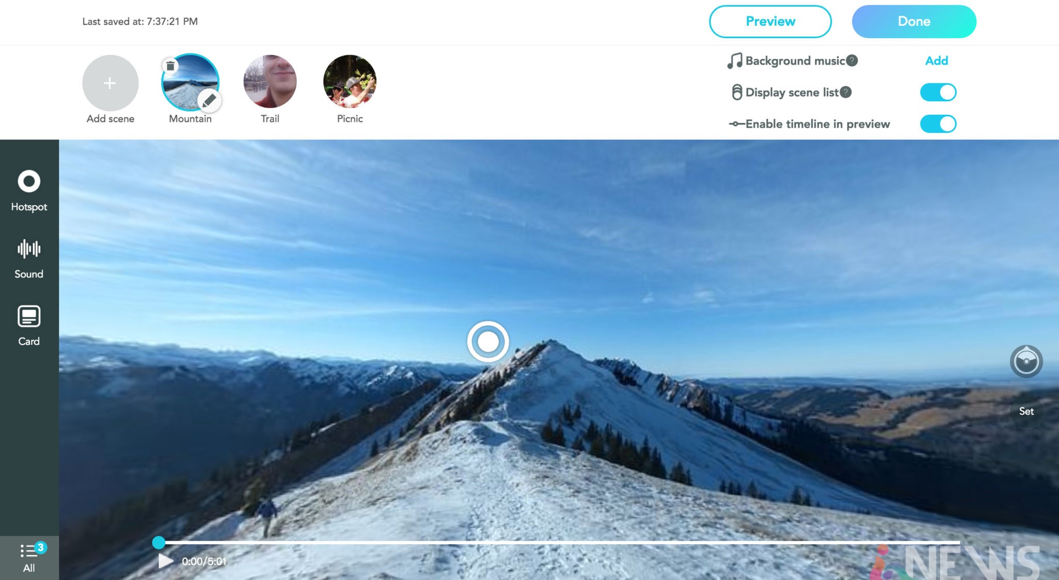Click the Done button
Image resolution: width=1059 pixels, height=580 pixels.
coord(914,21)
